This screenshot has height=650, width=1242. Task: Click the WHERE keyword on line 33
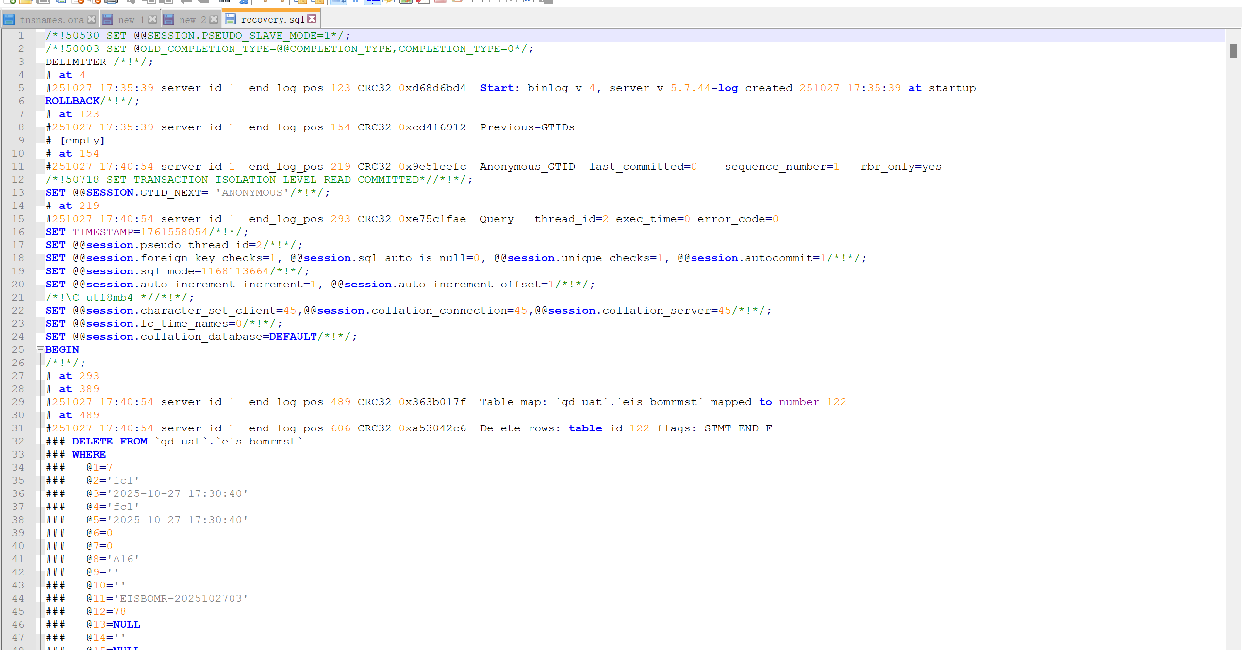(89, 454)
